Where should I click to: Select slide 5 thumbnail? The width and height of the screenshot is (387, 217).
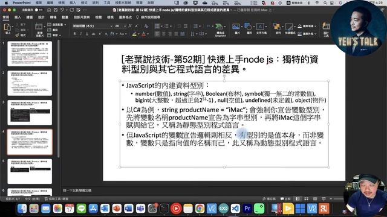[x=30, y=171]
